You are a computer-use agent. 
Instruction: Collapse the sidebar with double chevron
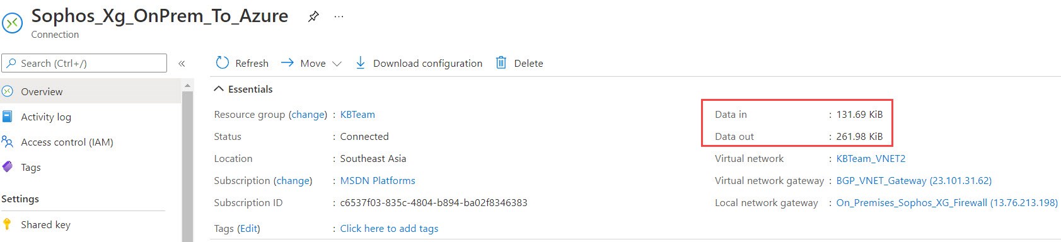(x=182, y=64)
